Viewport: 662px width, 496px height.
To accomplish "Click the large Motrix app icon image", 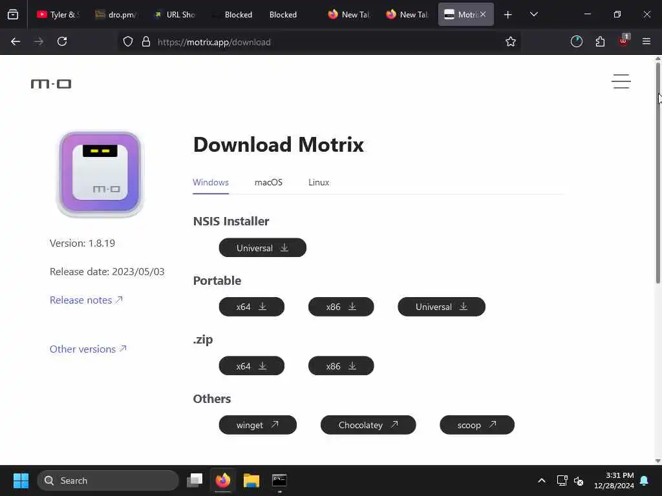I will (100, 174).
